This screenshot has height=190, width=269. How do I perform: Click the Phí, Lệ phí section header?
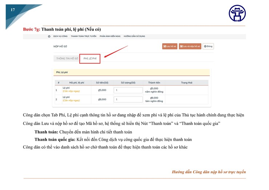click(x=62, y=72)
